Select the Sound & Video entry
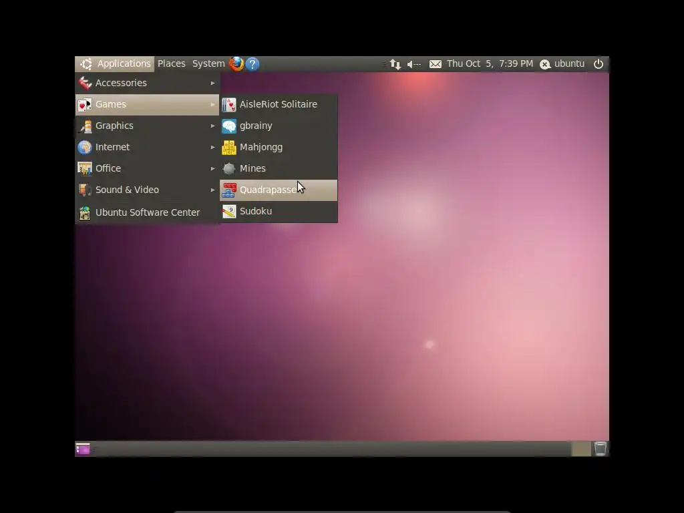 tap(147, 190)
